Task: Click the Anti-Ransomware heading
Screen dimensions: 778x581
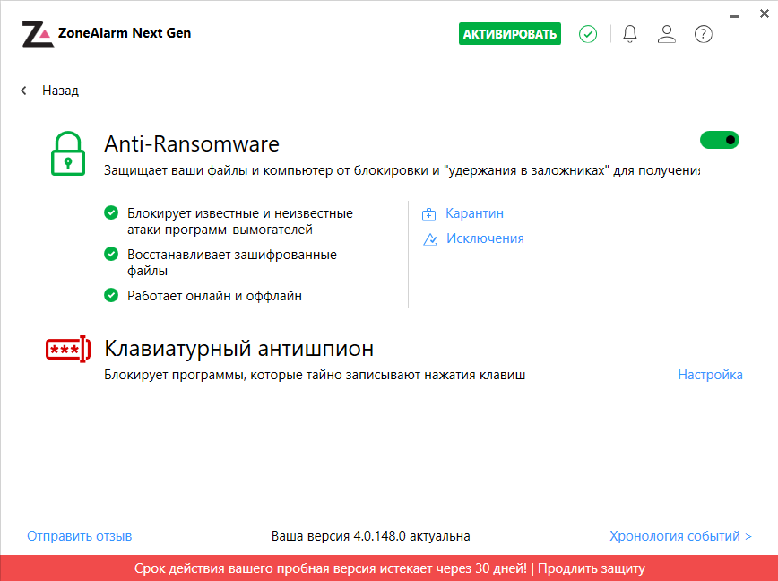Action: [192, 143]
